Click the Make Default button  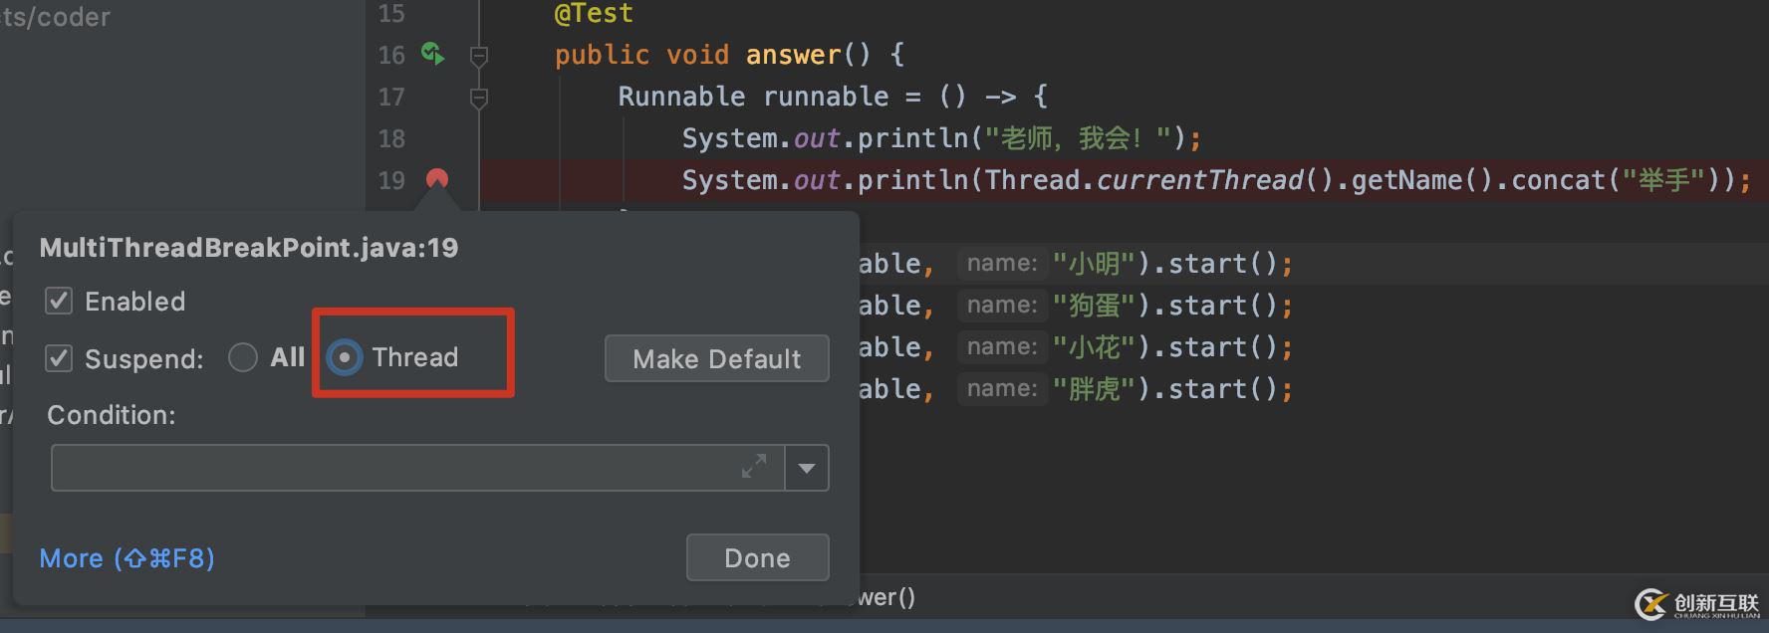coord(717,358)
